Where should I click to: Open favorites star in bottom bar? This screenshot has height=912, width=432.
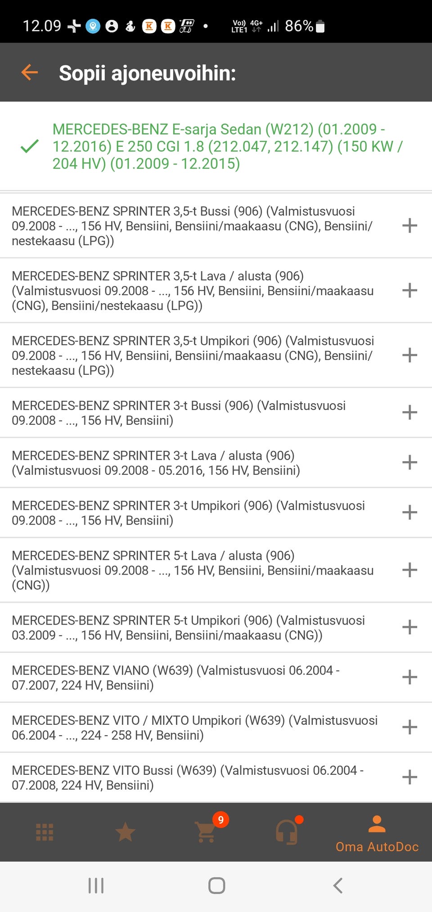tap(125, 832)
